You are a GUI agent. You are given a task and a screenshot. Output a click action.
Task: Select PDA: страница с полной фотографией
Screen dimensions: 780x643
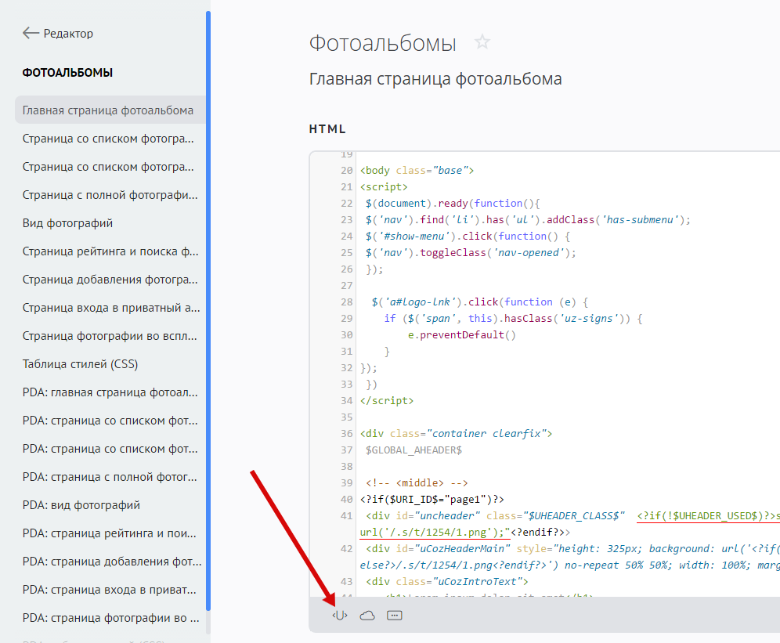110,477
